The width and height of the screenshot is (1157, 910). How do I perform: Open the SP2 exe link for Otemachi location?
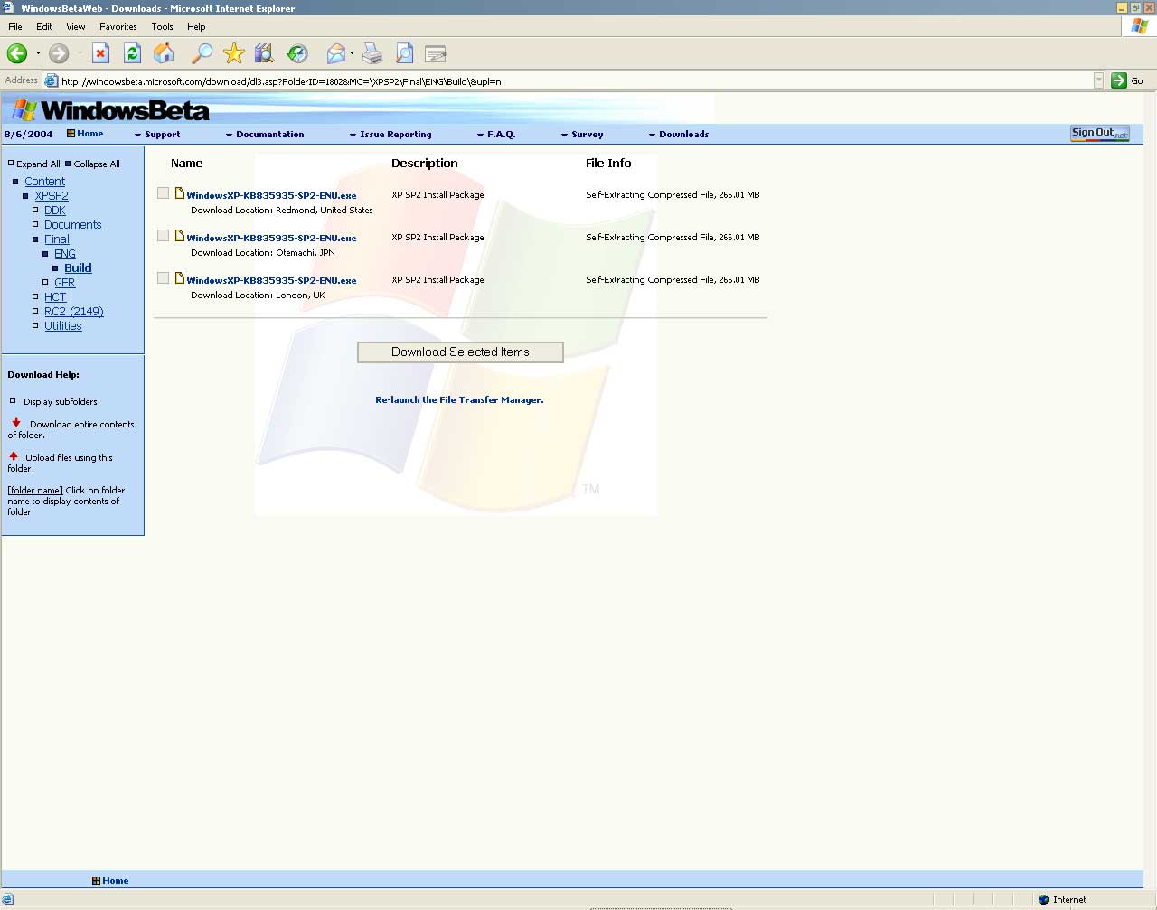coord(271,238)
